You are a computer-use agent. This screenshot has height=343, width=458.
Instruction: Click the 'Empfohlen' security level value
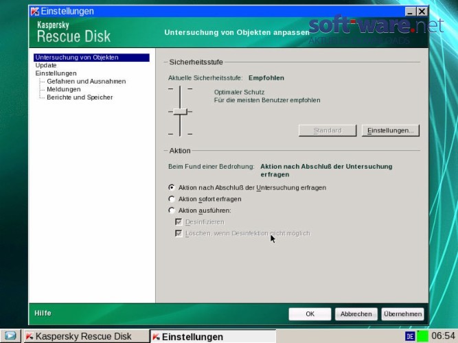tap(266, 78)
